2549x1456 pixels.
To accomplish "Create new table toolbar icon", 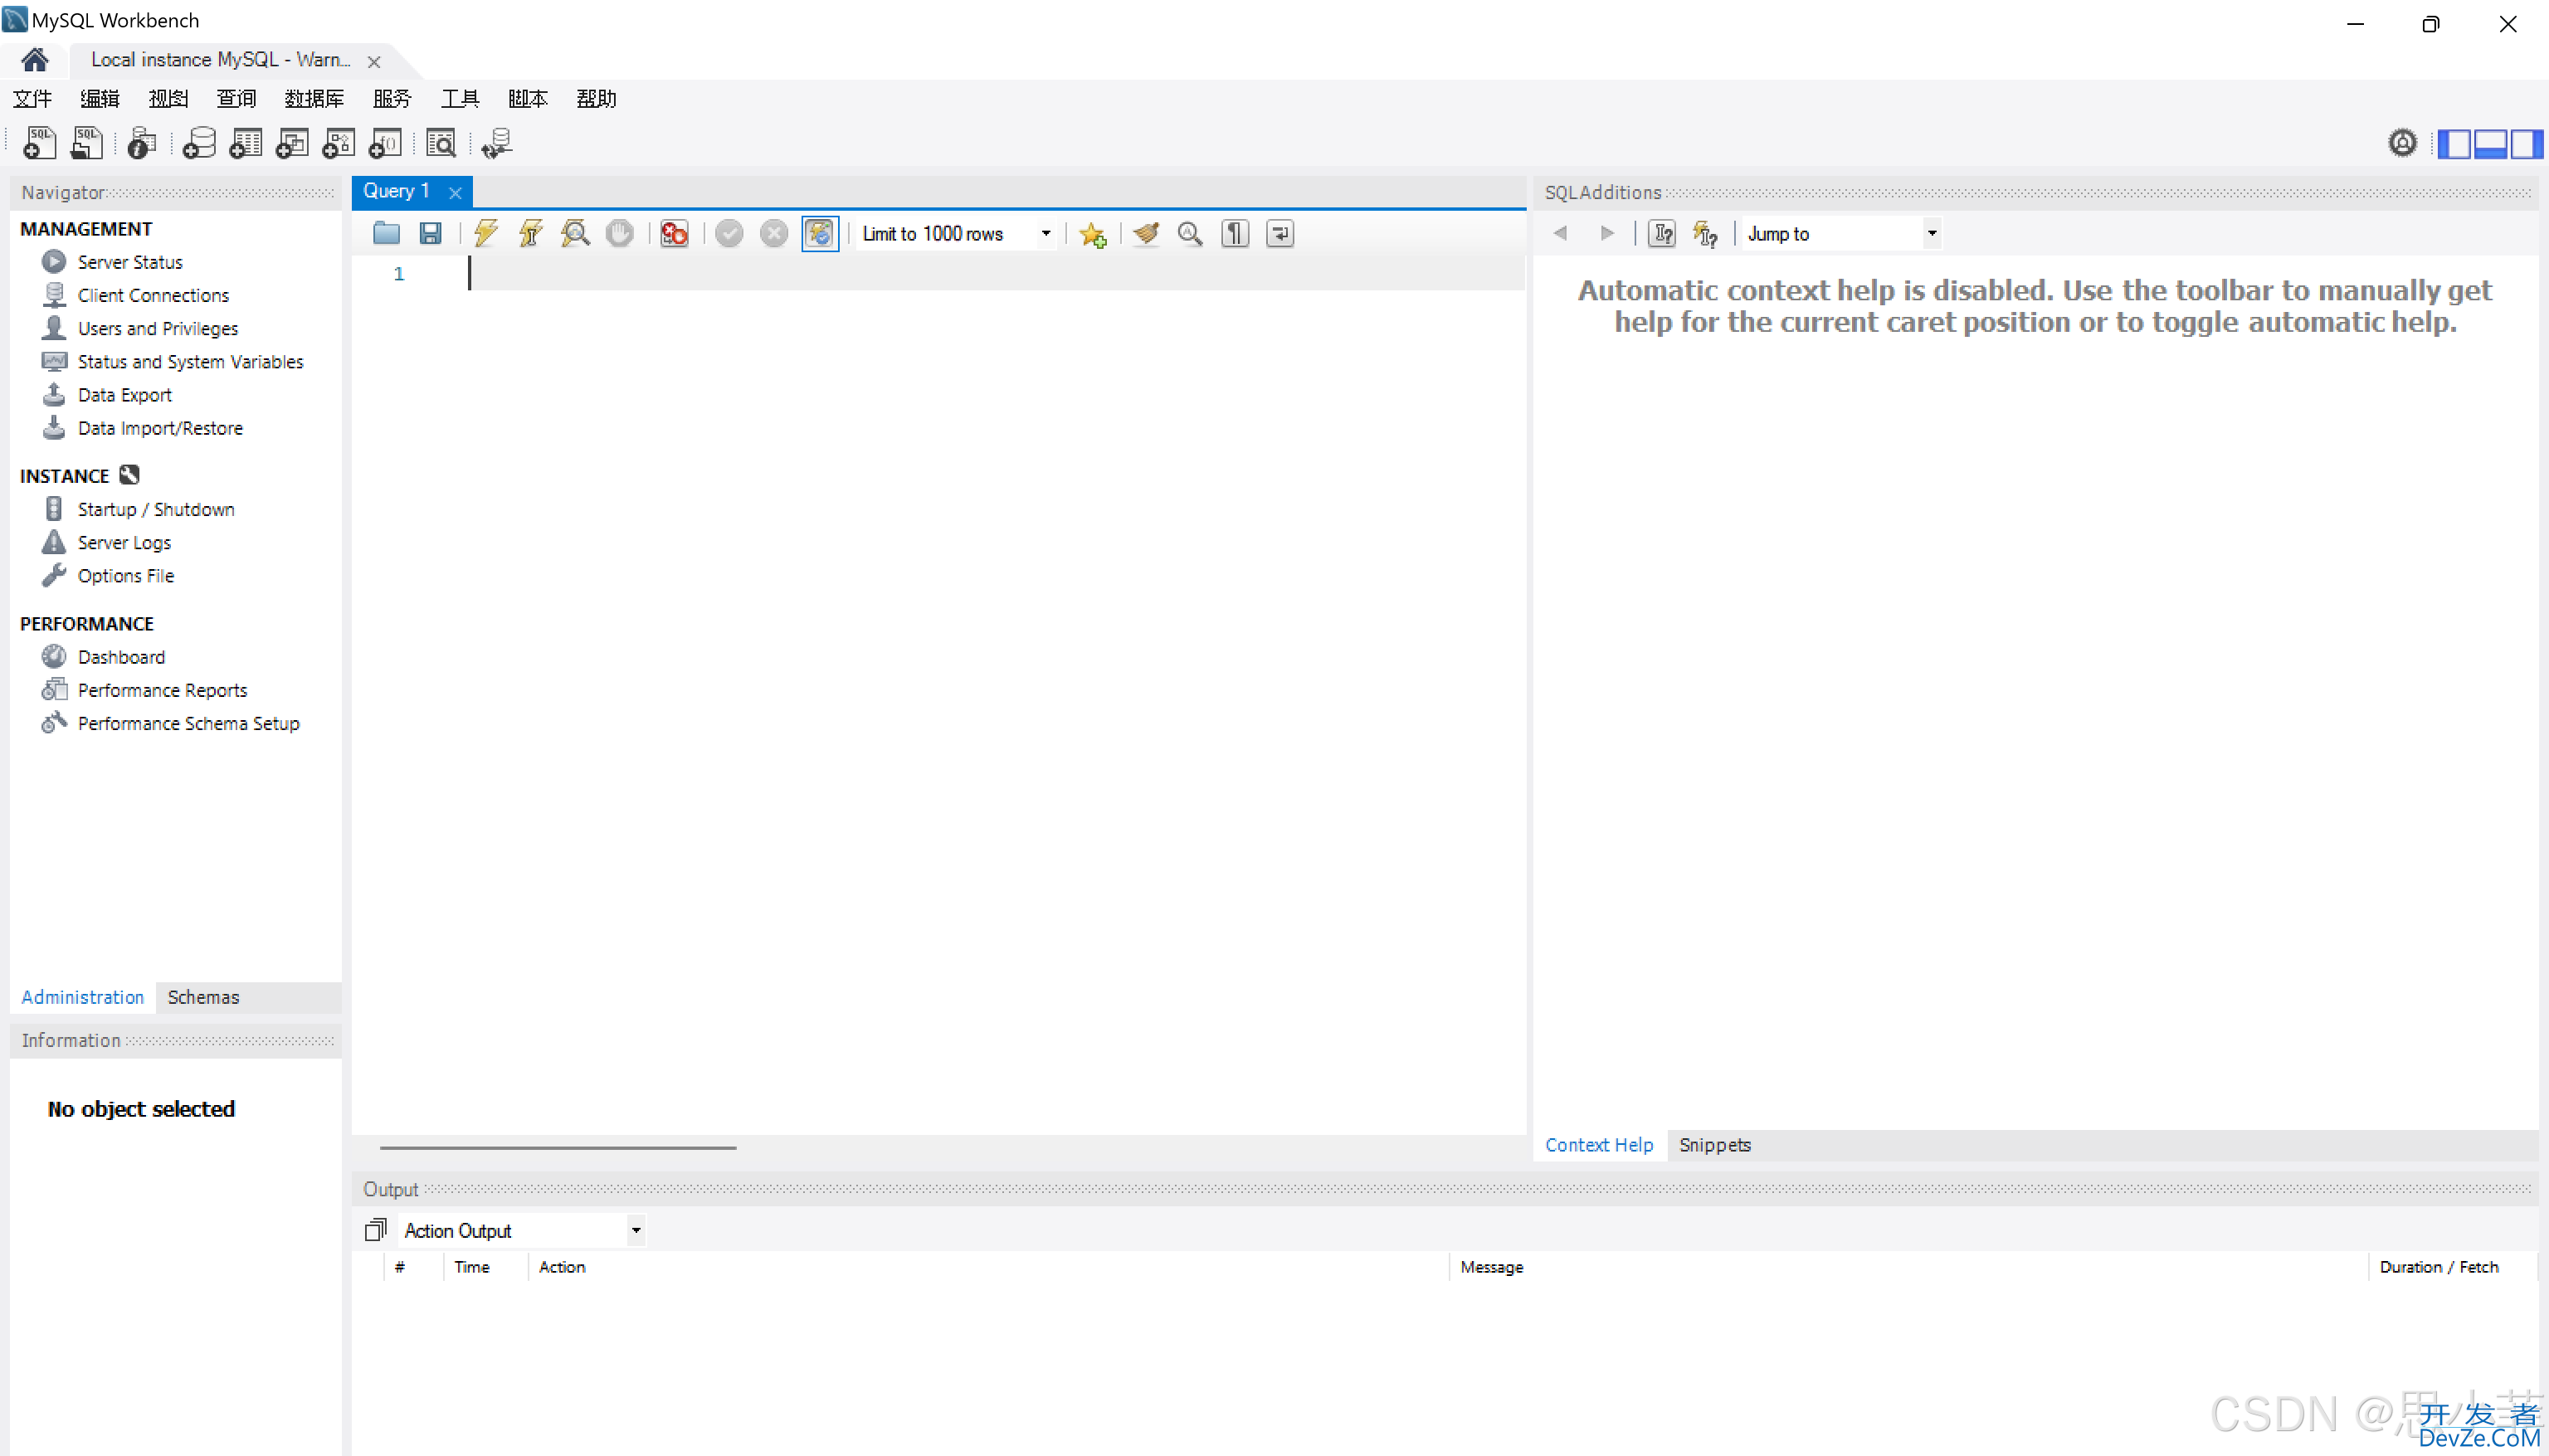I will pyautogui.click(x=245, y=143).
